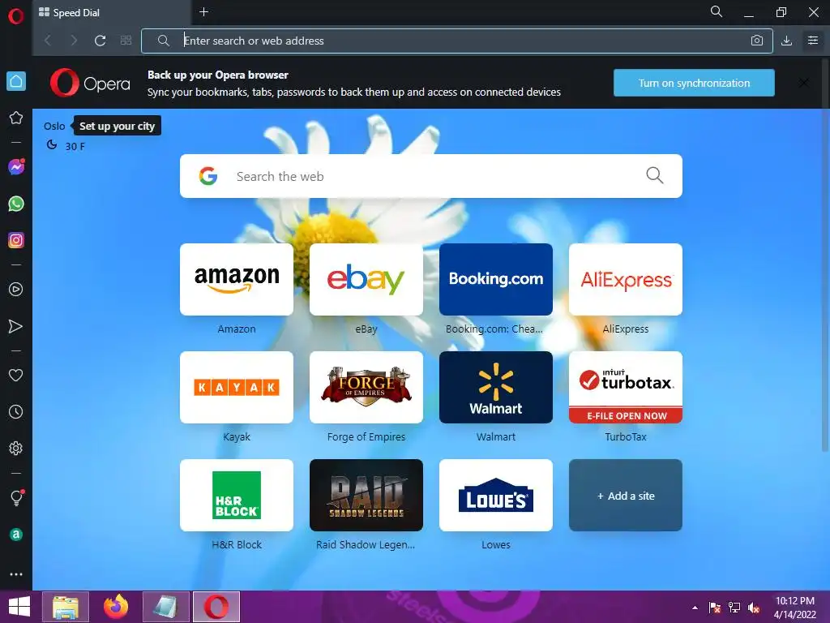830x623 pixels.
Task: Click the muted volume tray icon
Action: 754,608
